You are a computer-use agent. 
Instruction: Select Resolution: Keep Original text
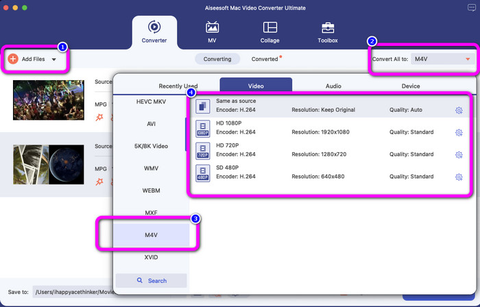tap(323, 110)
